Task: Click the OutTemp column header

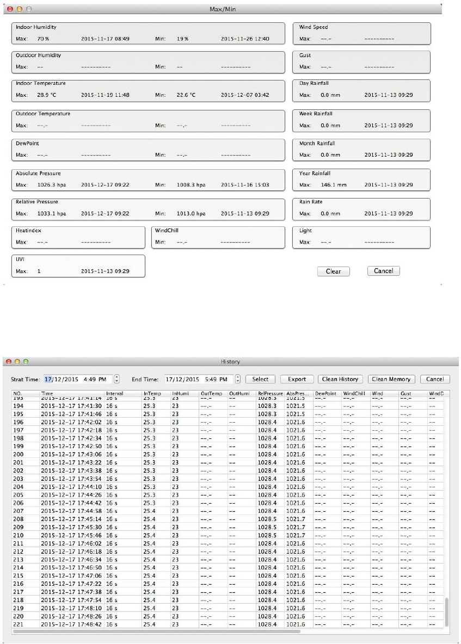Action: pyautogui.click(x=213, y=393)
